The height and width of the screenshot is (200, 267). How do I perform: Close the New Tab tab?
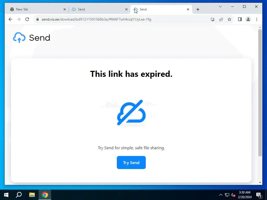65,10
